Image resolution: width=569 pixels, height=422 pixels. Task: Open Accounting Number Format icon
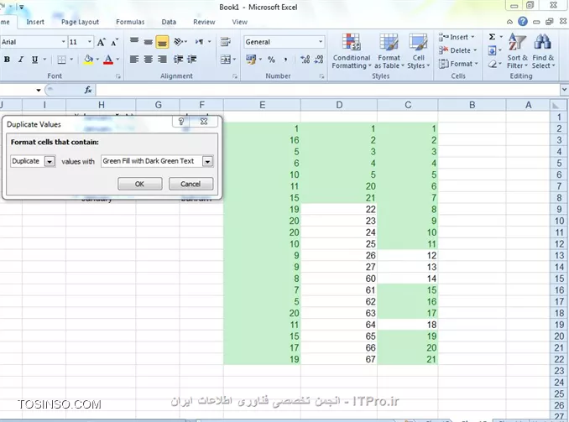(251, 59)
